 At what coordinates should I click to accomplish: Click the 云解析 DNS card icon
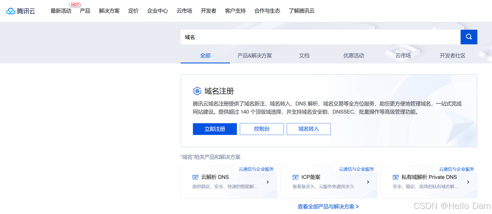pyautogui.click(x=195, y=177)
